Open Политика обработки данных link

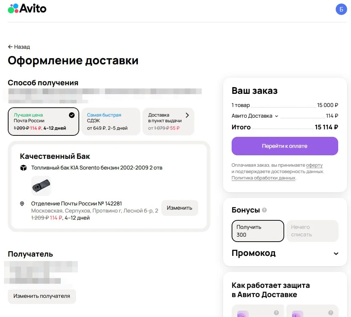click(264, 178)
